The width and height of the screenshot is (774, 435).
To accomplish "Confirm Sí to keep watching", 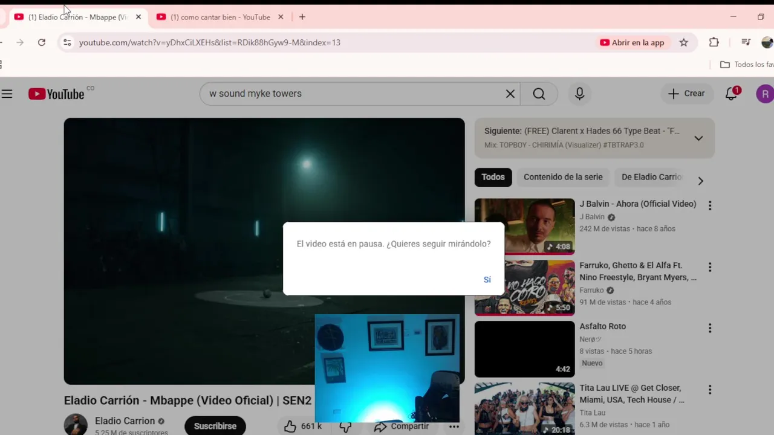I will [x=487, y=279].
